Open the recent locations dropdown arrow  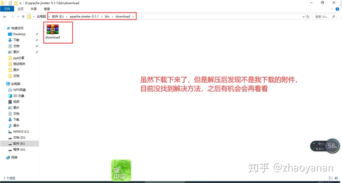tap(18, 17)
